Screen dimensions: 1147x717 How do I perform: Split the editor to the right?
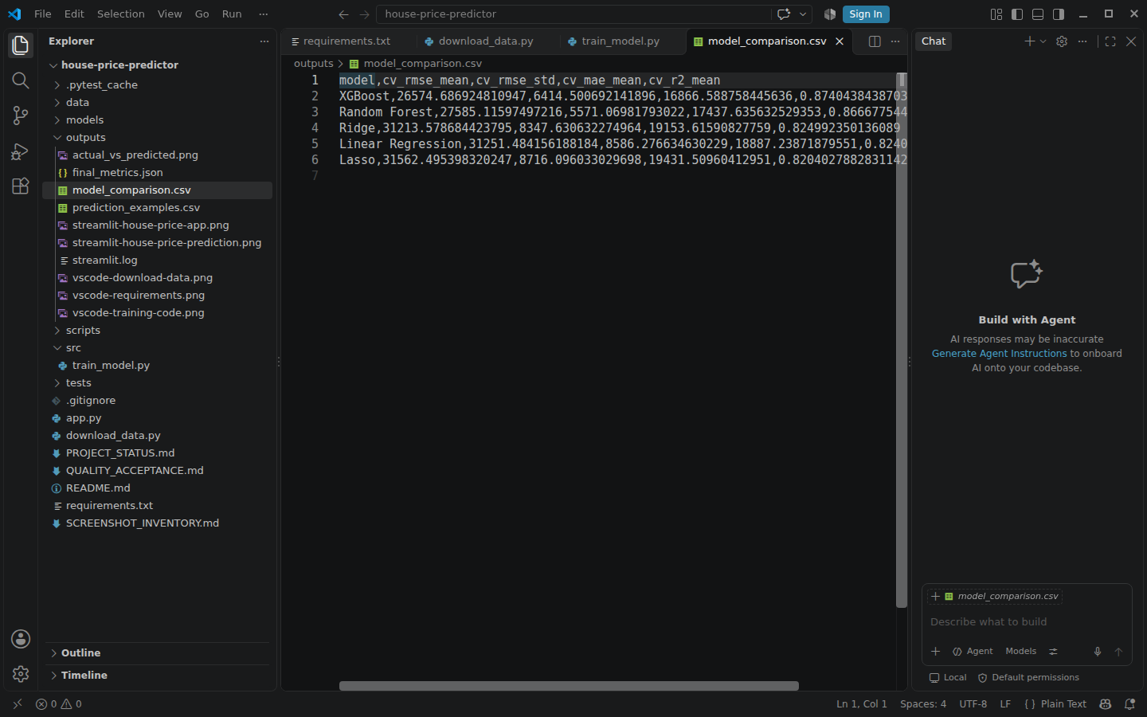click(x=875, y=41)
